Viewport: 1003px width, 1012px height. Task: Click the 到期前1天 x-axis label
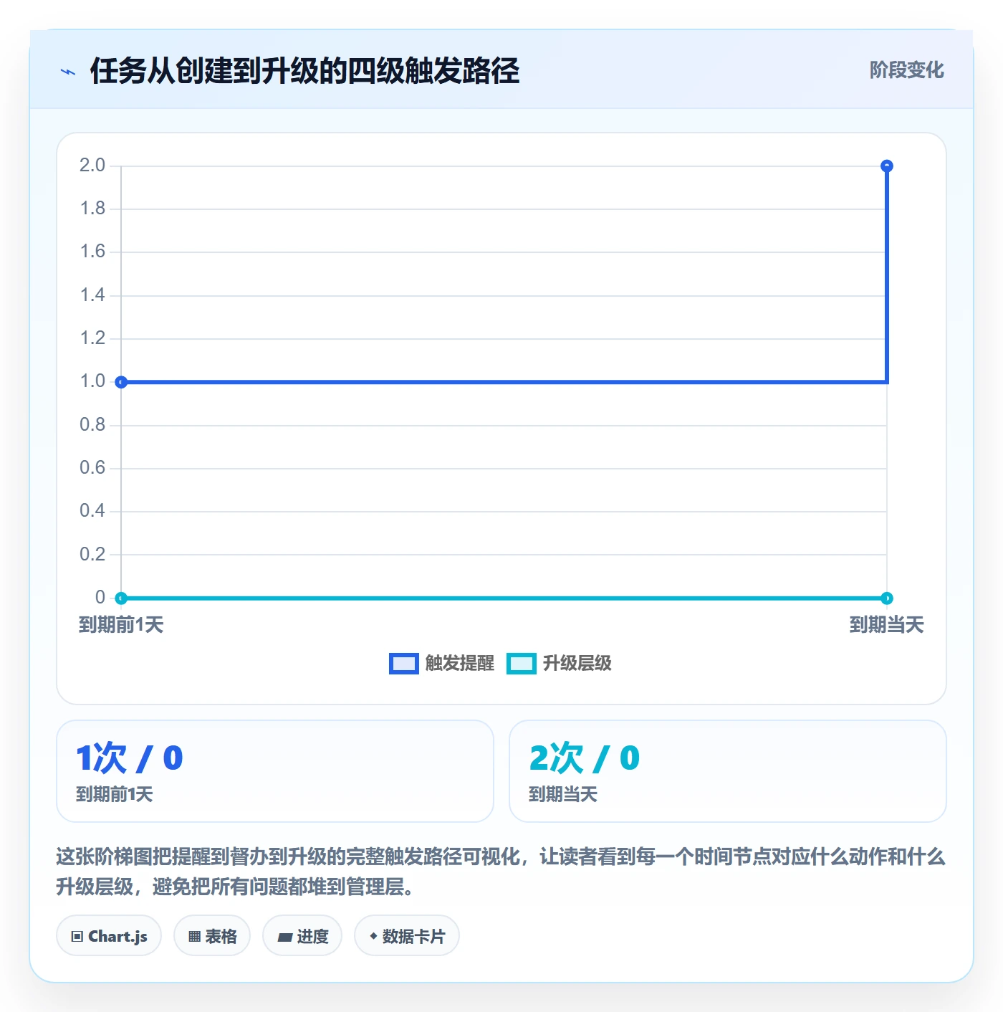(x=121, y=625)
